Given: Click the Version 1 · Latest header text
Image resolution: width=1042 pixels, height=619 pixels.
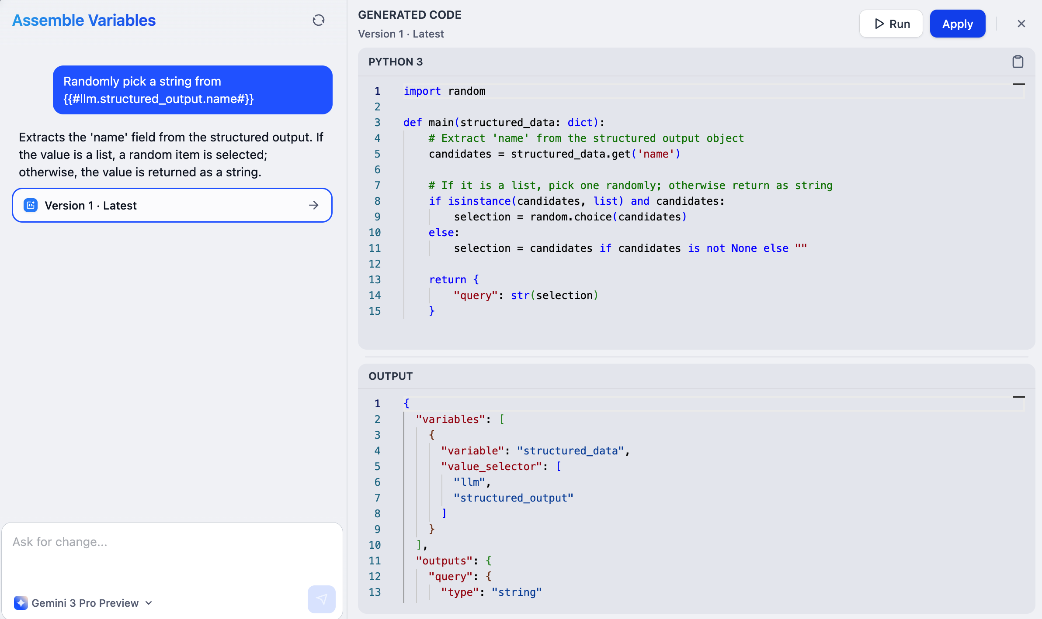Looking at the screenshot, I should [400, 34].
